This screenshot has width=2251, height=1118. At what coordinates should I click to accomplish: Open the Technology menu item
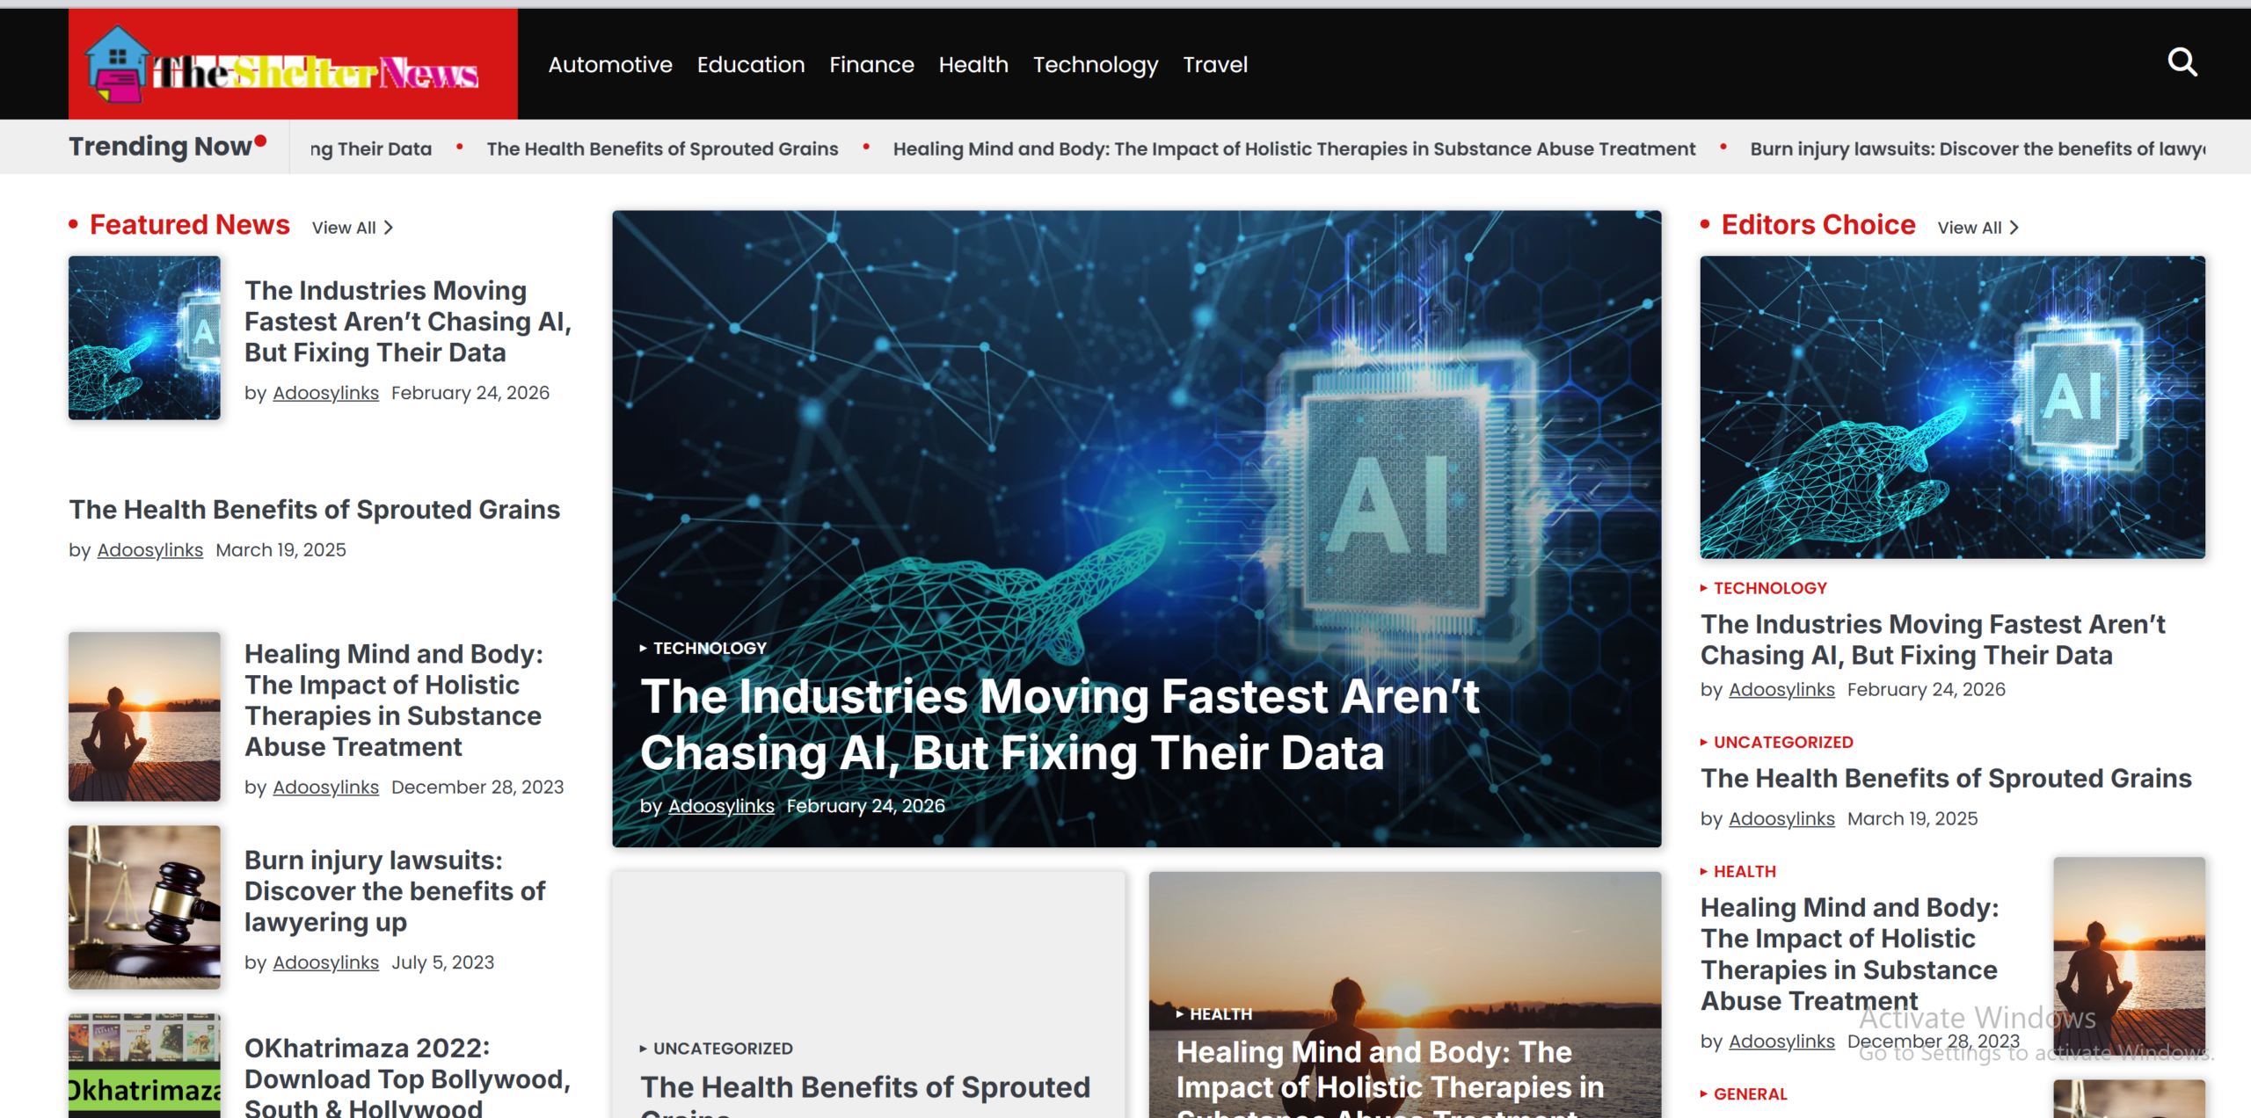pyautogui.click(x=1096, y=64)
